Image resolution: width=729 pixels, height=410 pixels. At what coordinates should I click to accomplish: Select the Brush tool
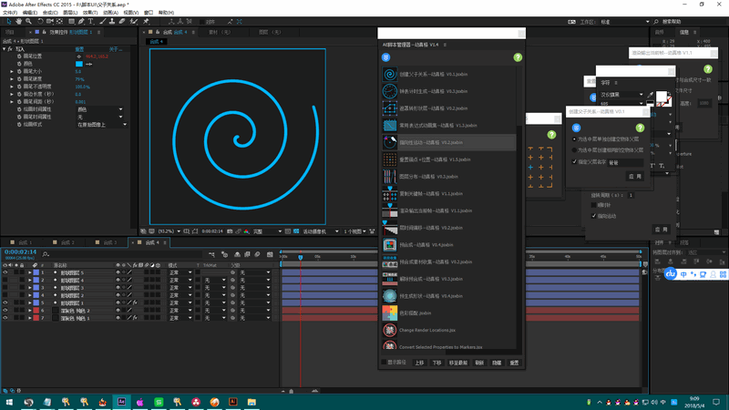[x=103, y=21]
